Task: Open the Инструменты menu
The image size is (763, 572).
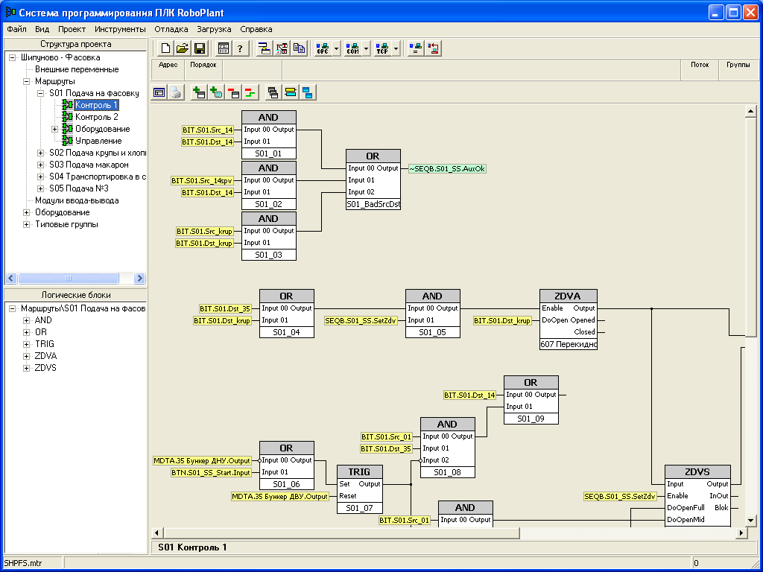Action: click(120, 29)
